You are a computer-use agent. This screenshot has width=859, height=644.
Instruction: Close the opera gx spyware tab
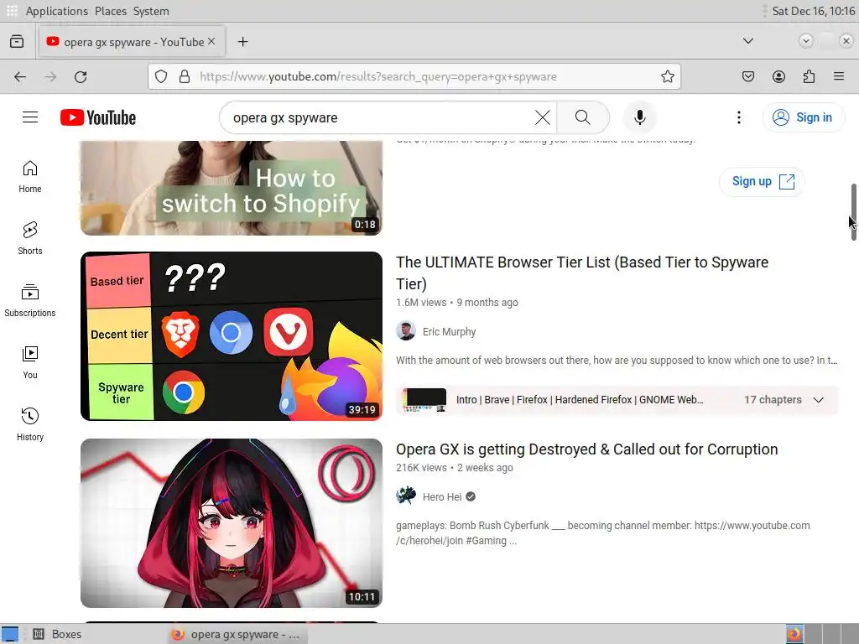[211, 42]
